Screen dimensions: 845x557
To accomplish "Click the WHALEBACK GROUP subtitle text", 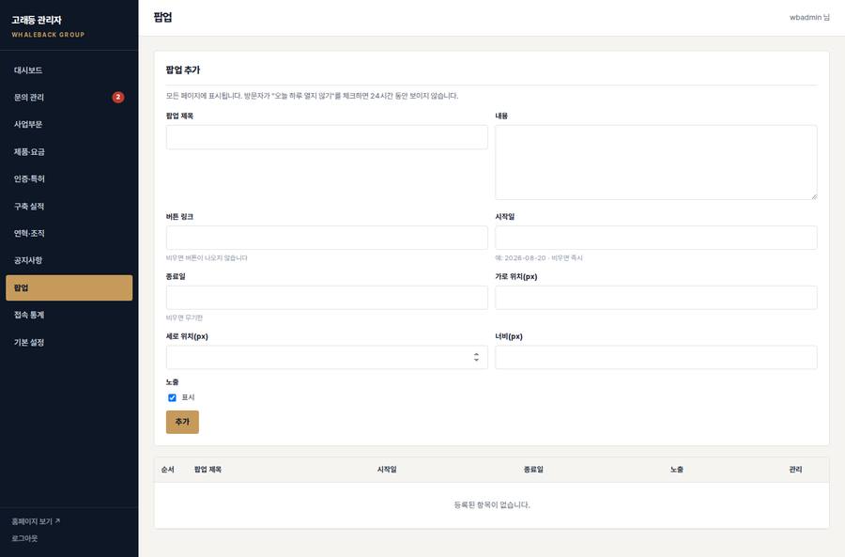I will 48,35.
